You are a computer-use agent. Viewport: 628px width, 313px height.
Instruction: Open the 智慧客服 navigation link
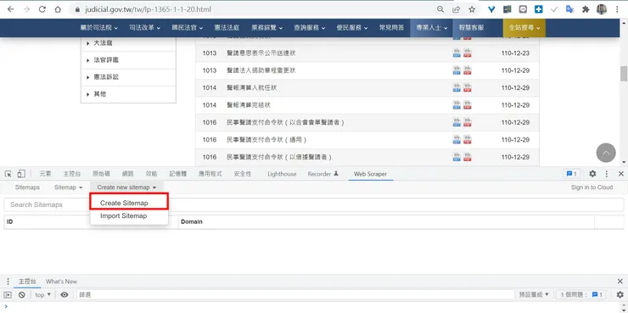coord(471,28)
